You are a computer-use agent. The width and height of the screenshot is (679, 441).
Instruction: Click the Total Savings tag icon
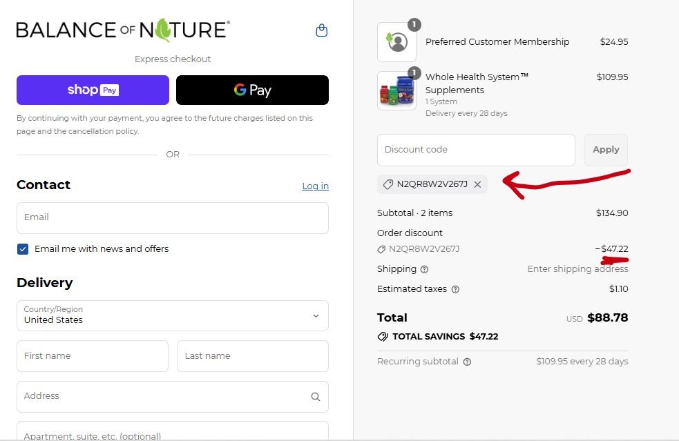[x=383, y=336]
